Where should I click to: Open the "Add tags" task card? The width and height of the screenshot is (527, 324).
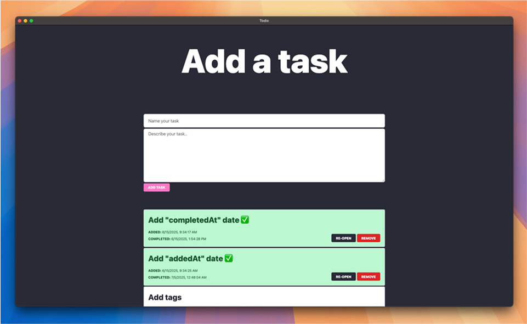click(x=264, y=297)
